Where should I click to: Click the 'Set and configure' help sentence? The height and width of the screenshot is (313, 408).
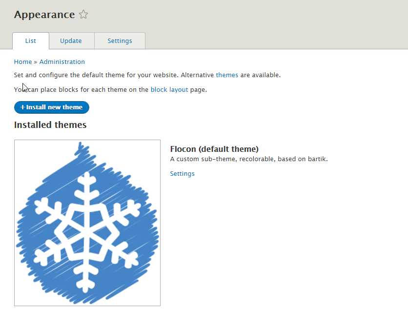pyautogui.click(x=147, y=75)
